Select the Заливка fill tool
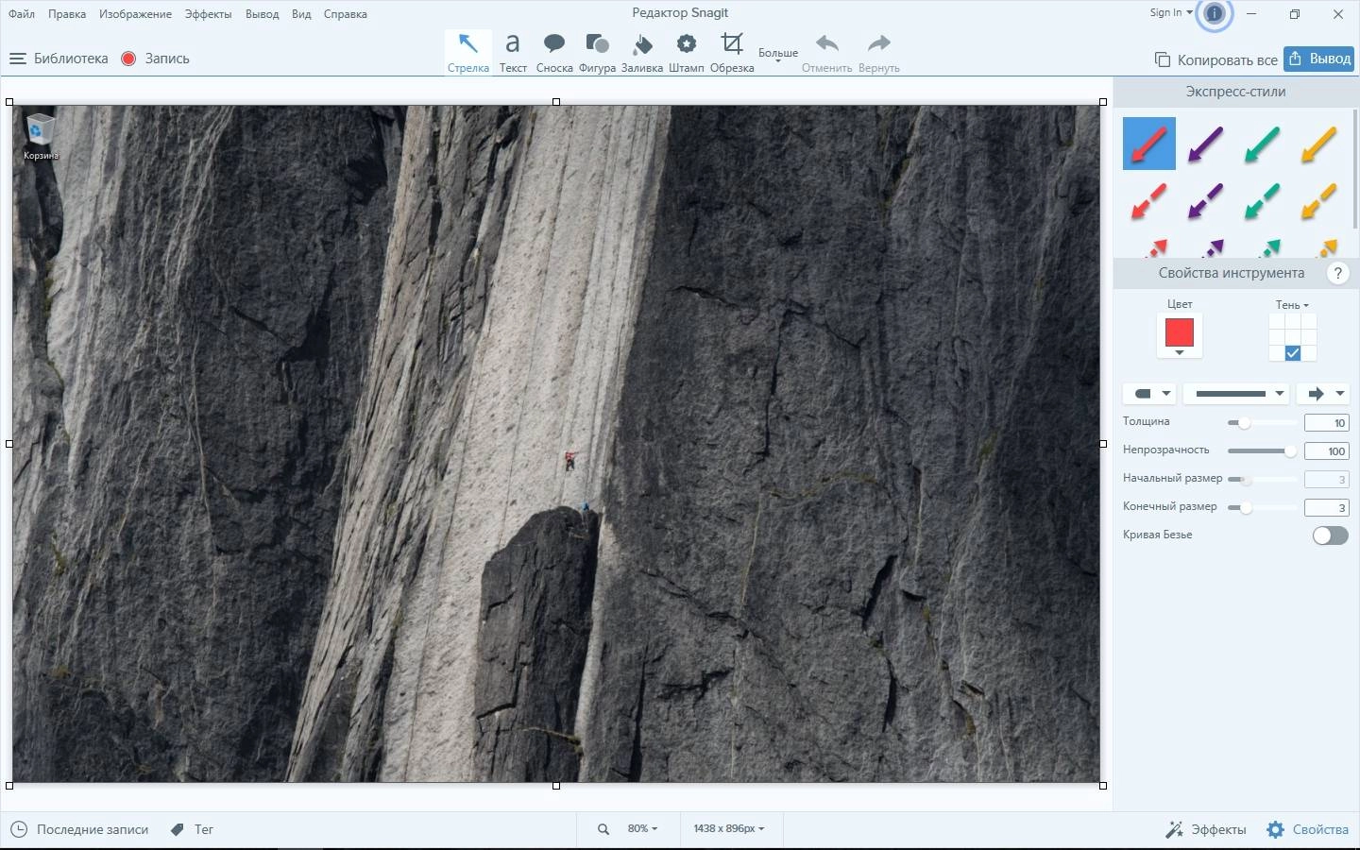Viewport: 1360px width, 850px height. click(x=642, y=52)
